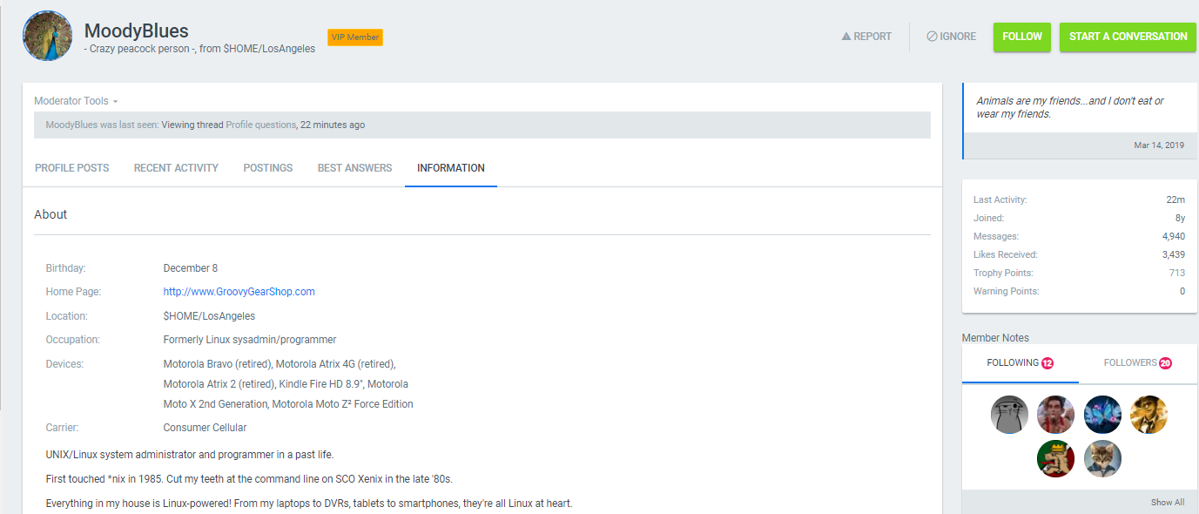Image resolution: width=1199 pixels, height=514 pixels.
Task: Open the Best Answers tab
Action: click(x=354, y=168)
